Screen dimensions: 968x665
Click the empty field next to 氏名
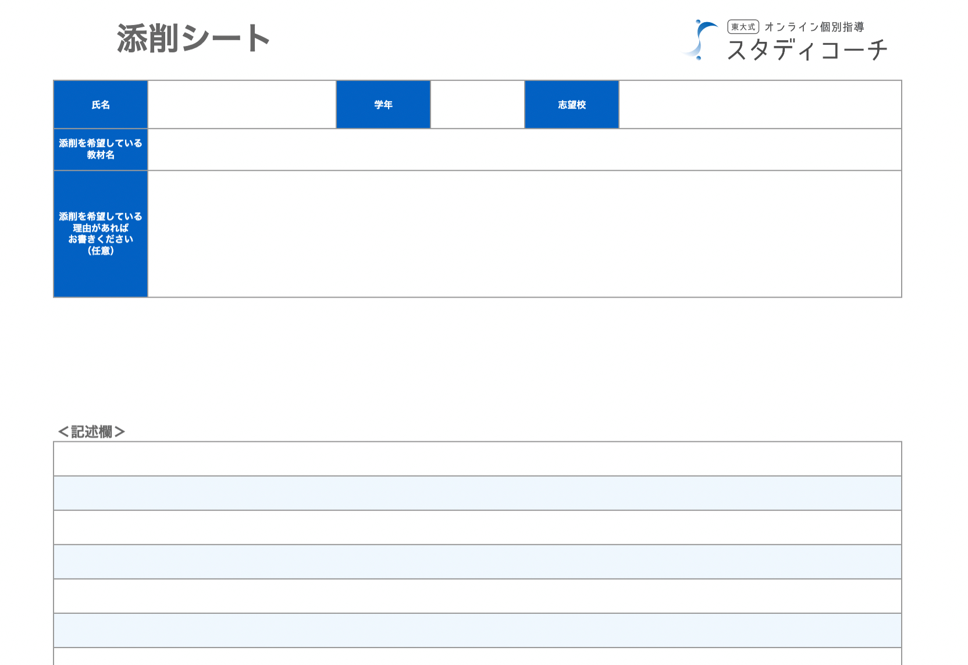coord(242,105)
